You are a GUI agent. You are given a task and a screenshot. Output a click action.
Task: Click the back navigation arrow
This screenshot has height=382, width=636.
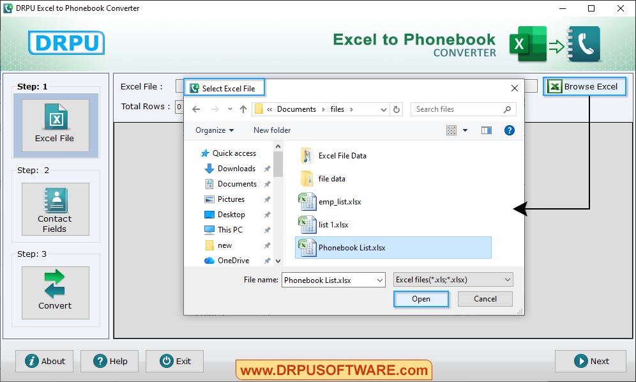pyautogui.click(x=196, y=109)
